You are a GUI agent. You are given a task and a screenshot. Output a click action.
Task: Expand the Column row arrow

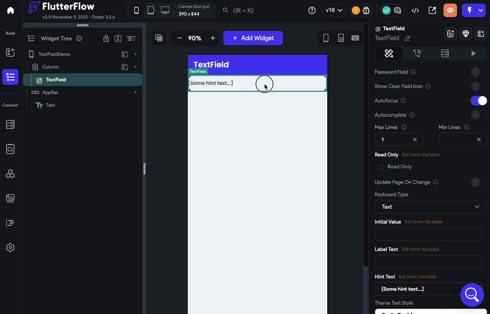(135, 67)
